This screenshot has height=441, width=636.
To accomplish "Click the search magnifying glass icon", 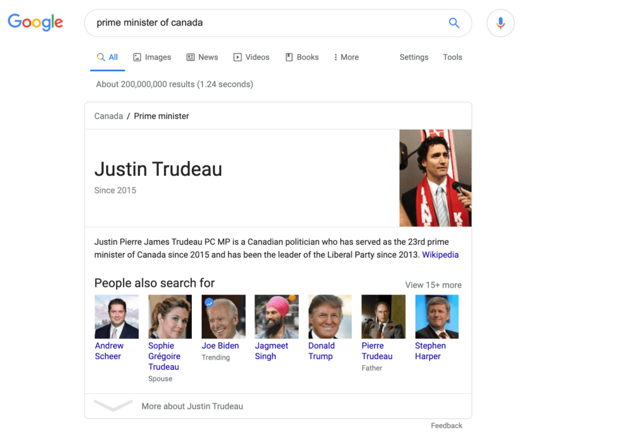I will 454,22.
